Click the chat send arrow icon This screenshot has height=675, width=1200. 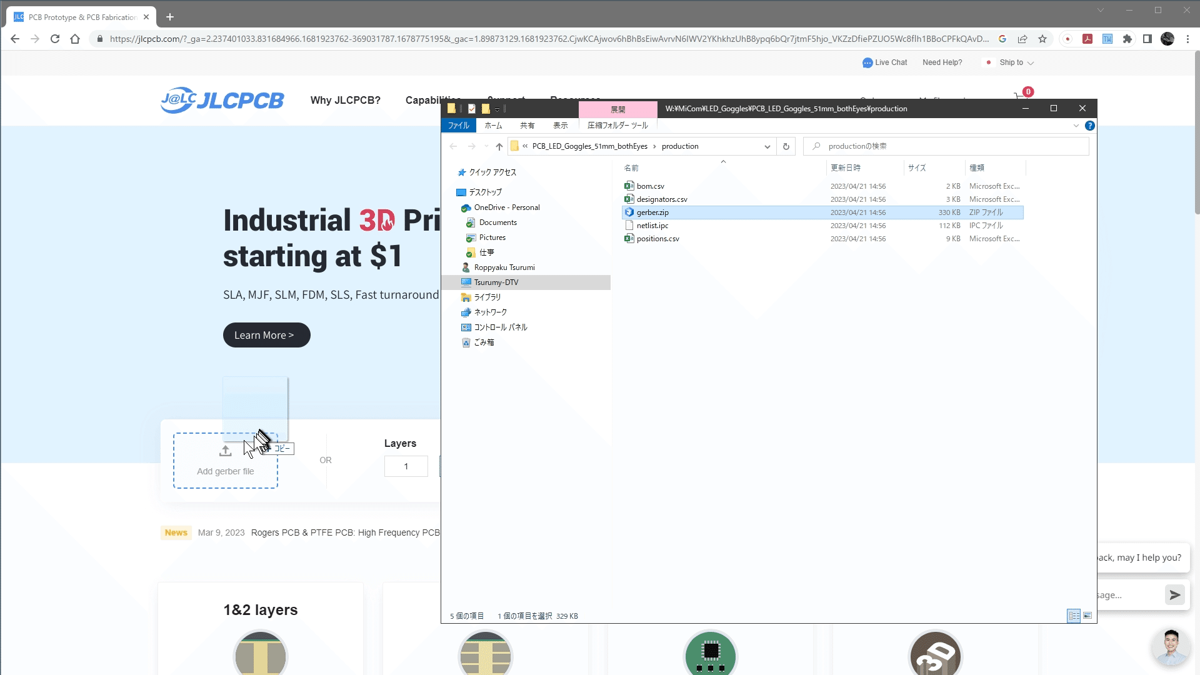[1174, 595]
